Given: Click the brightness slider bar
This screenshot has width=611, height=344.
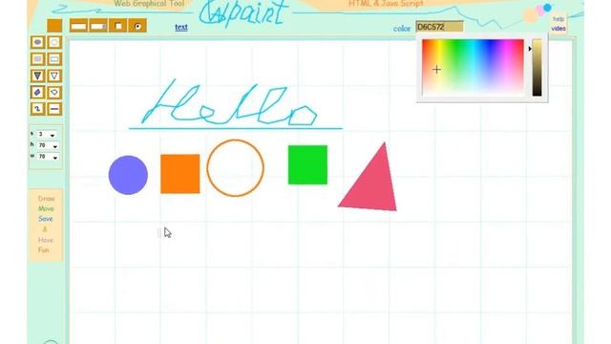Looking at the screenshot, I should 537,68.
